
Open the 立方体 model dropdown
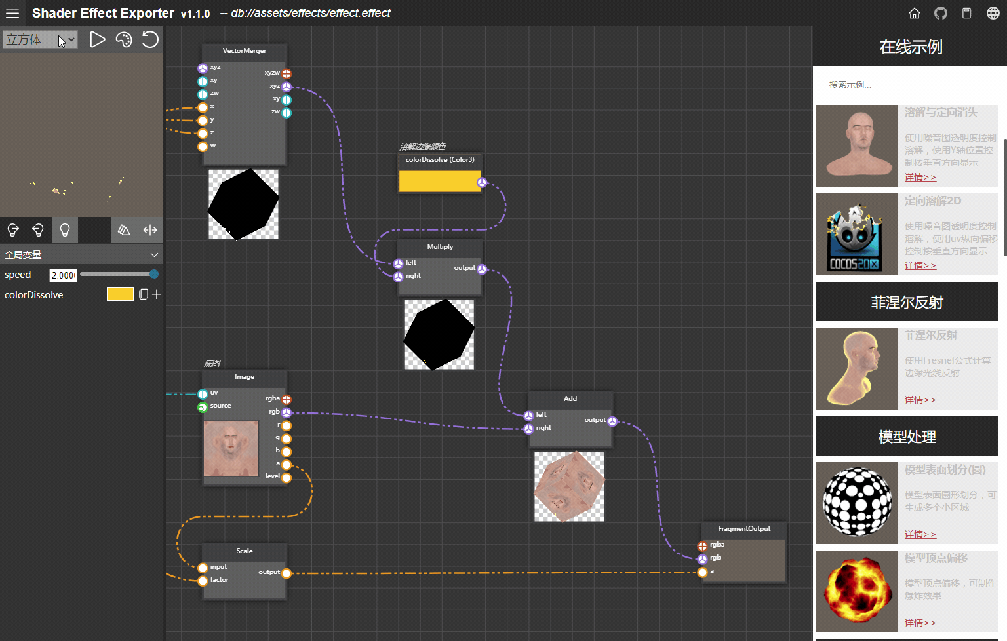pyautogui.click(x=40, y=40)
